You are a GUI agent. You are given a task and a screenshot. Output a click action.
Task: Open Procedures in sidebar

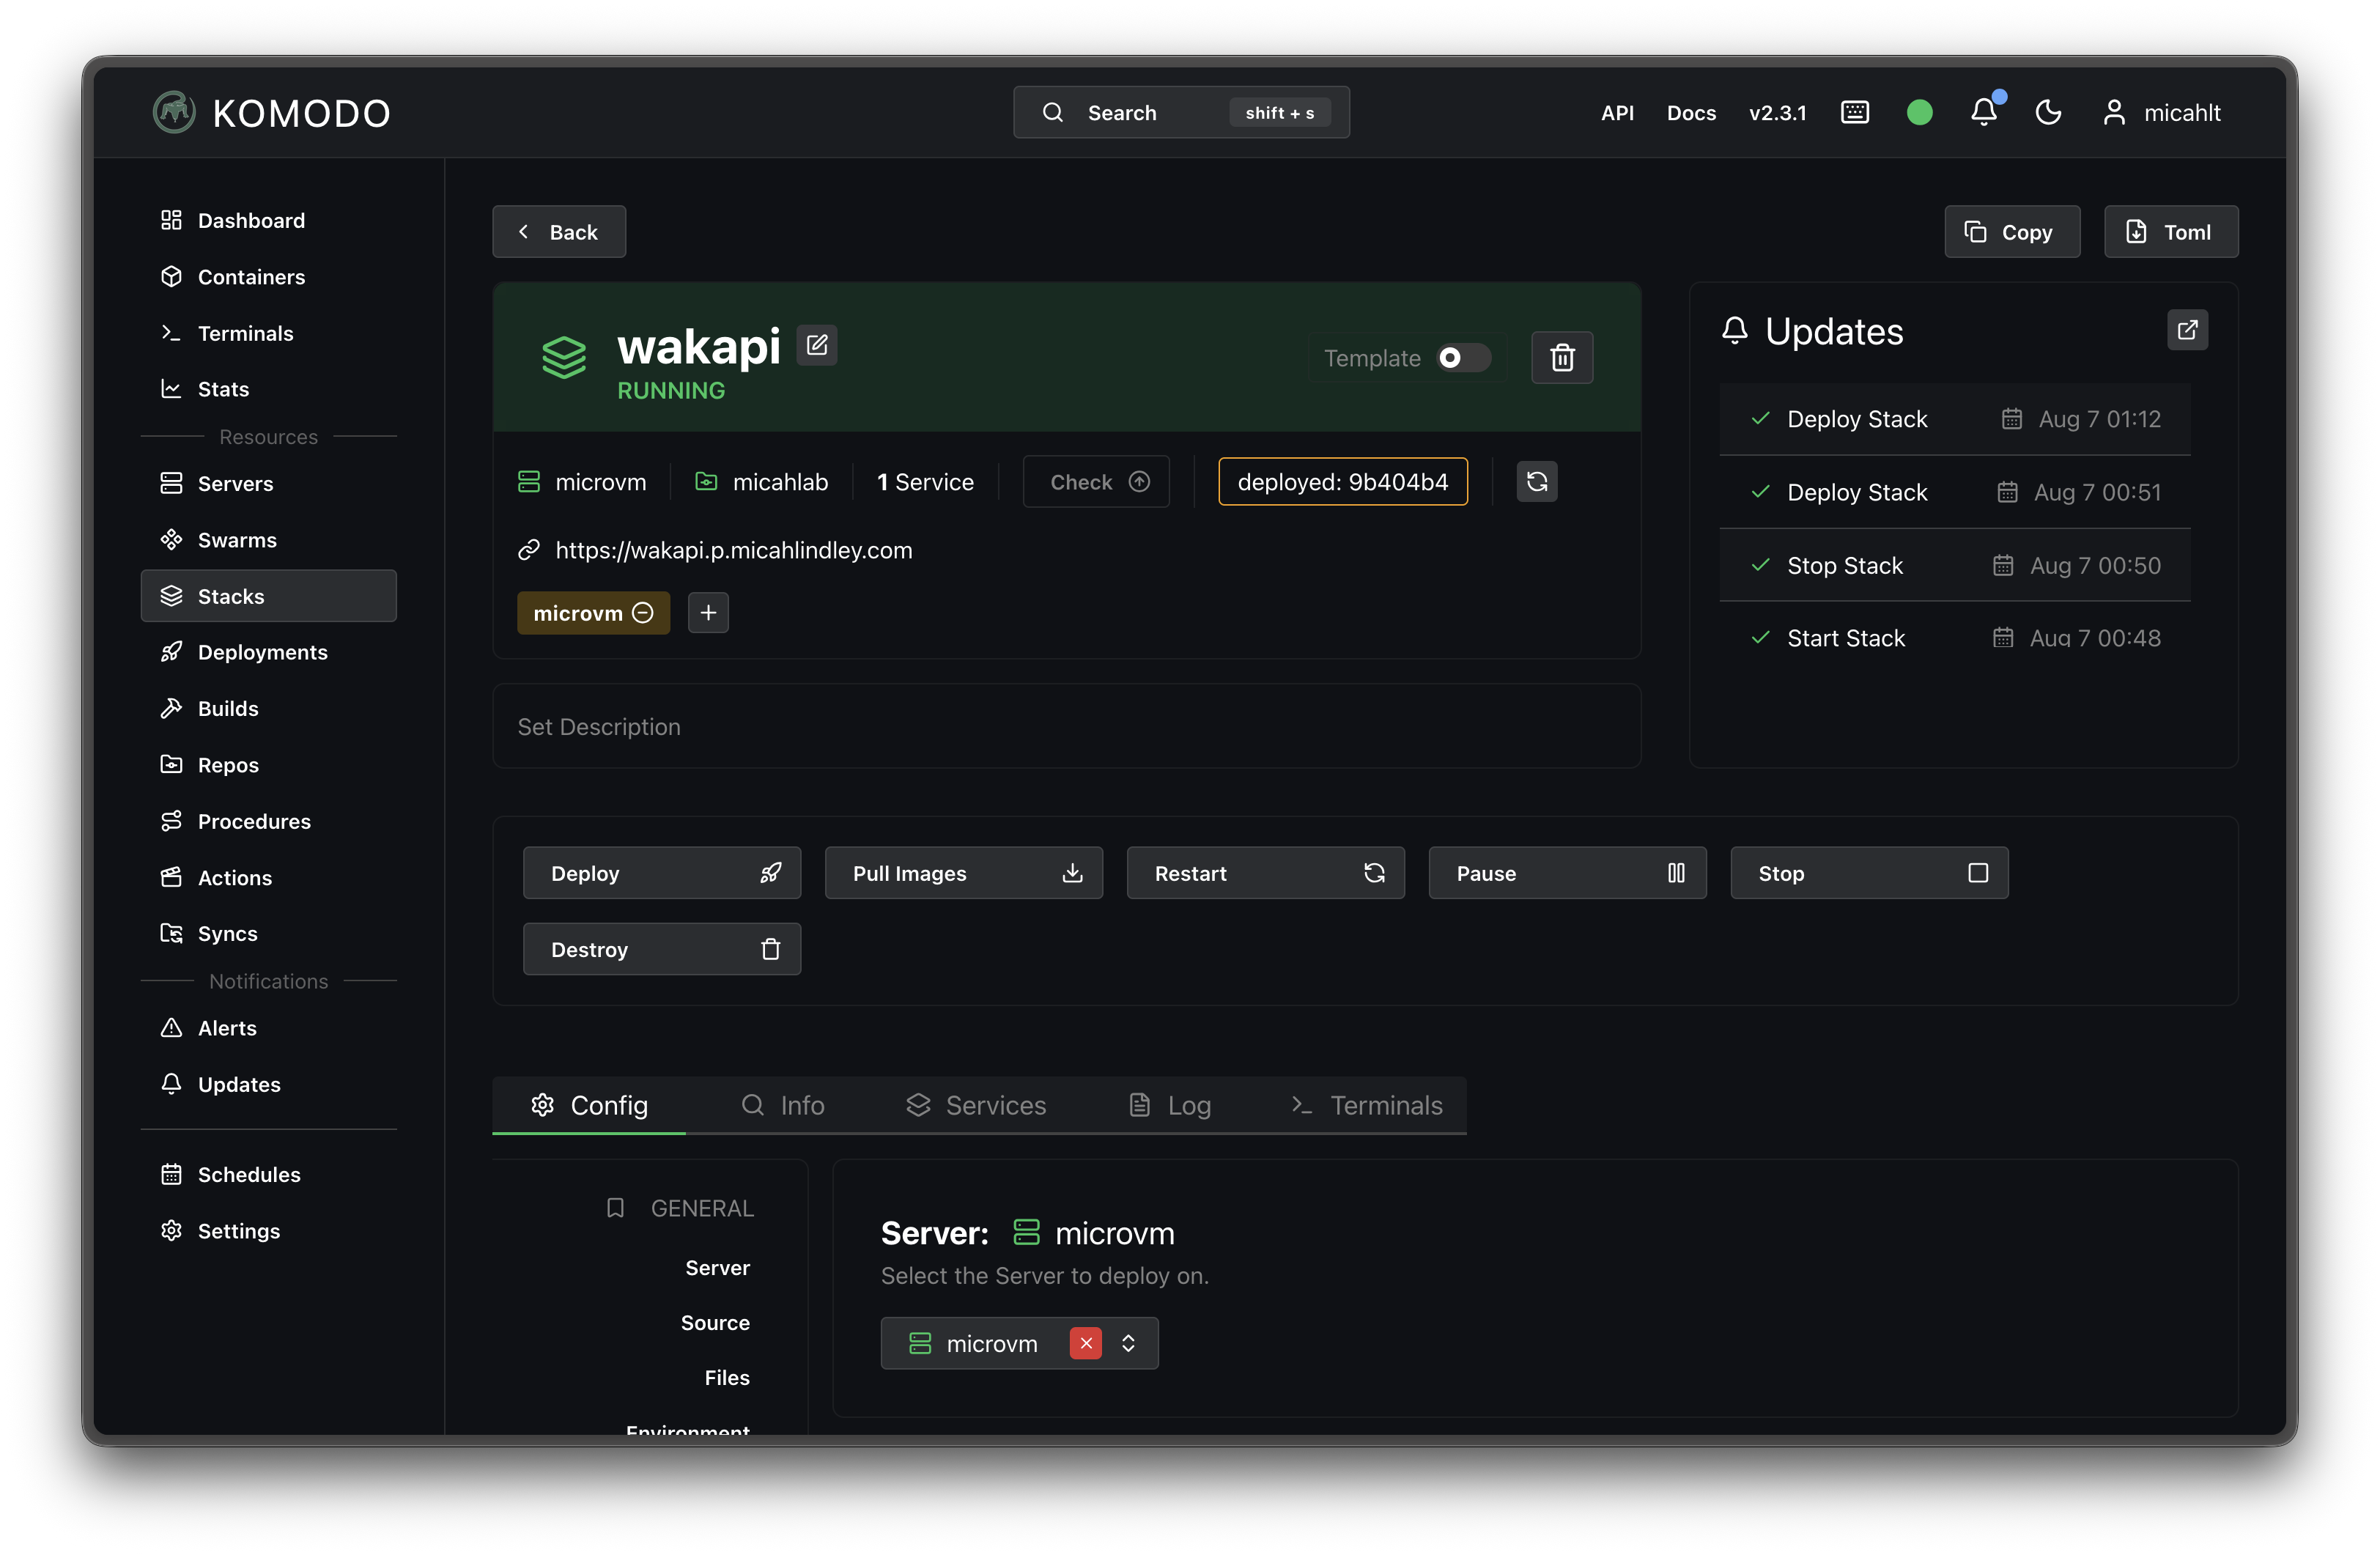(x=268, y=821)
